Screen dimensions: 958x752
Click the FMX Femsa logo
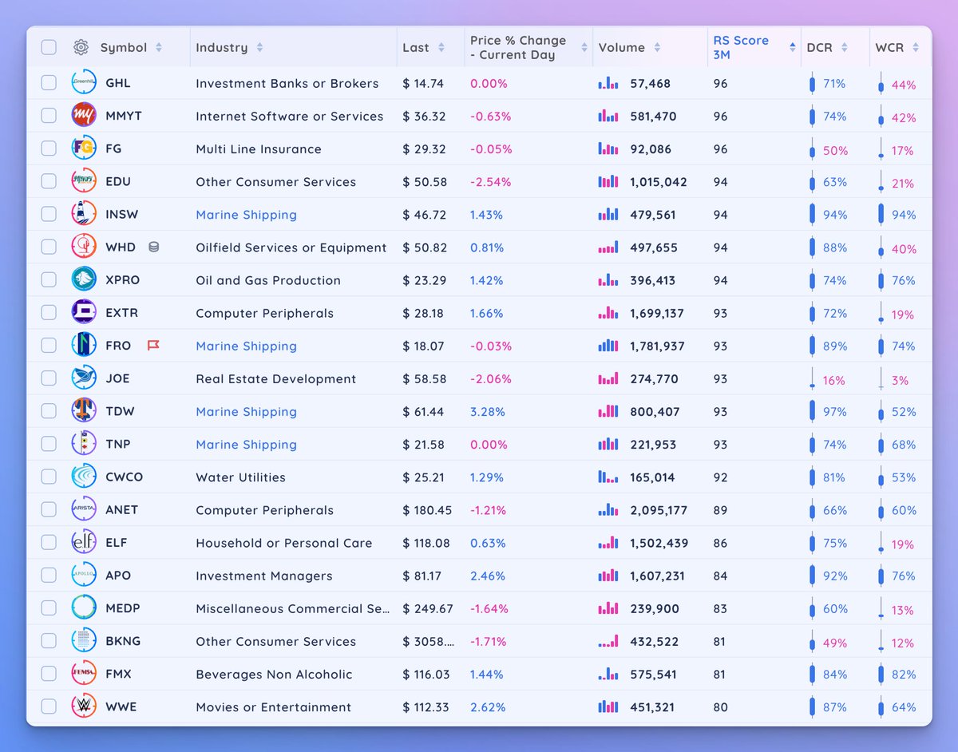(x=84, y=673)
